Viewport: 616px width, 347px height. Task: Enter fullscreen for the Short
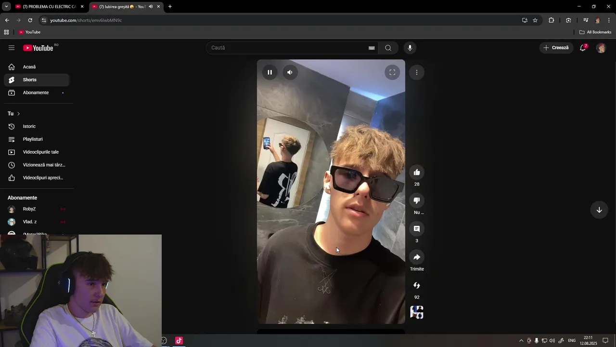[x=392, y=72]
